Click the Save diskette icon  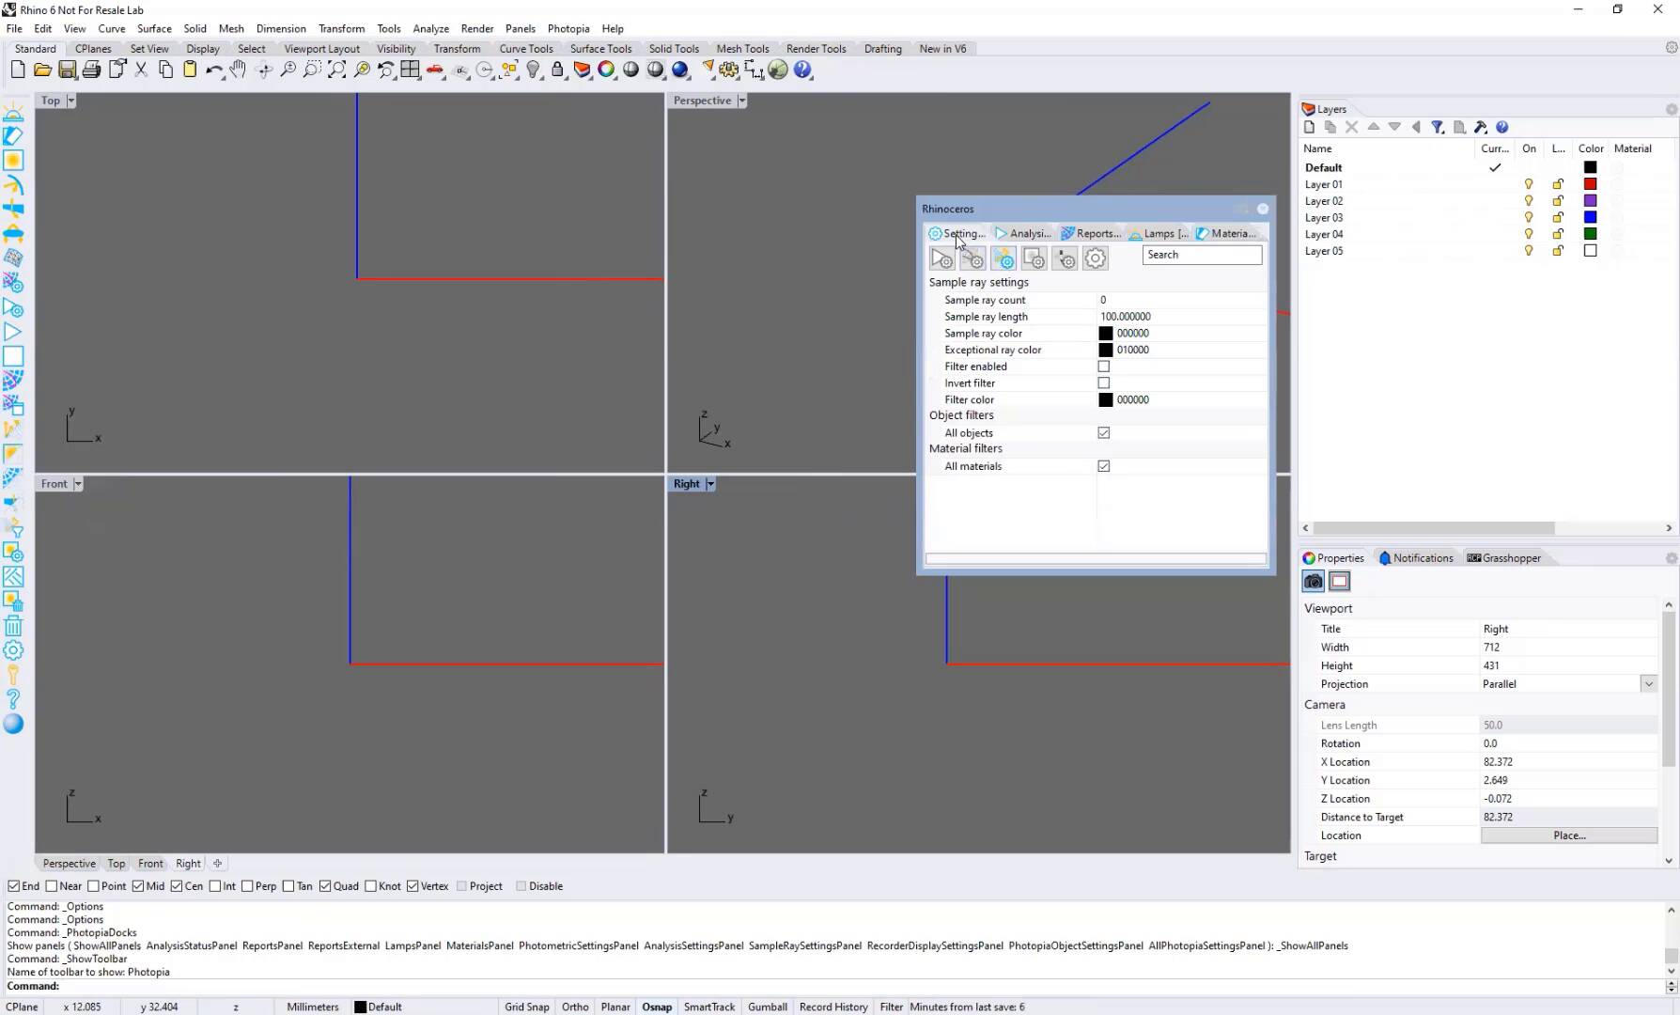coord(67,70)
